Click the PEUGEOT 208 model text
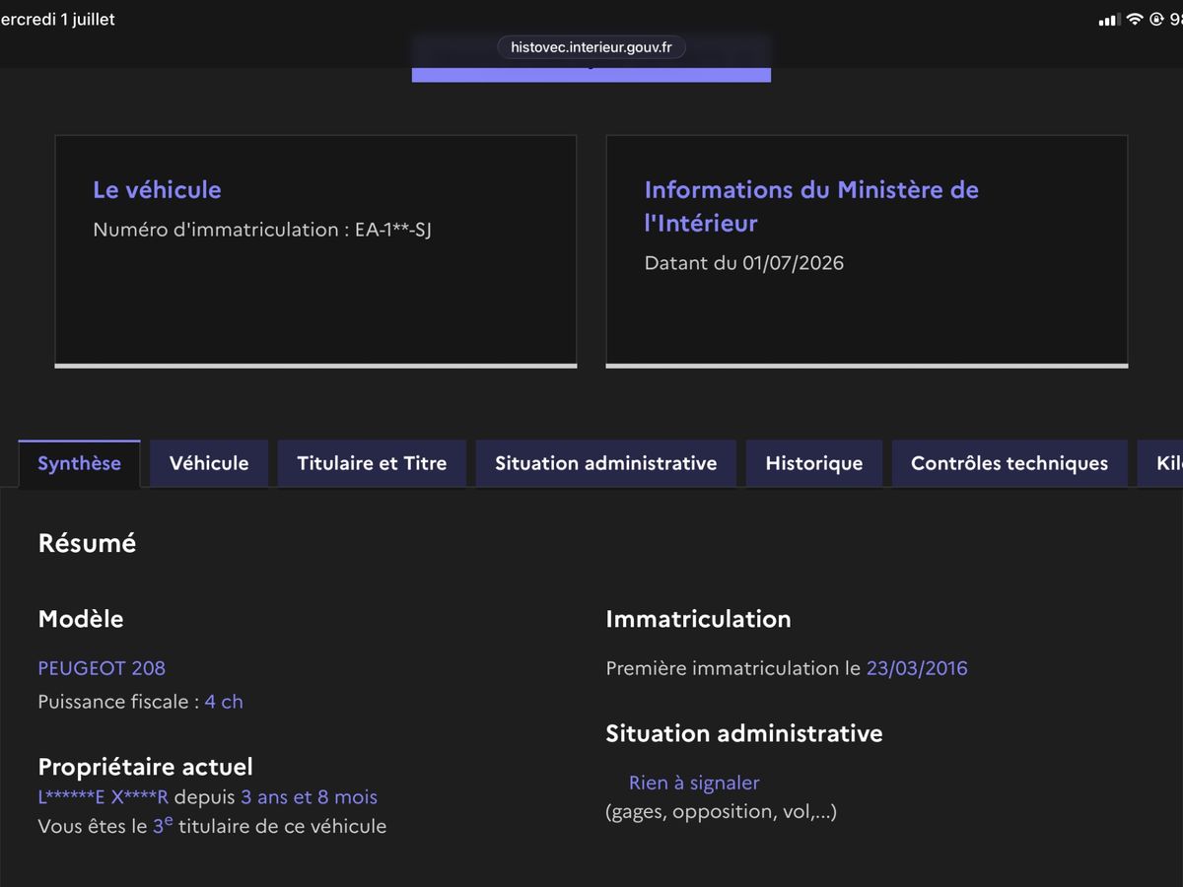The width and height of the screenshot is (1183, 887). (102, 668)
